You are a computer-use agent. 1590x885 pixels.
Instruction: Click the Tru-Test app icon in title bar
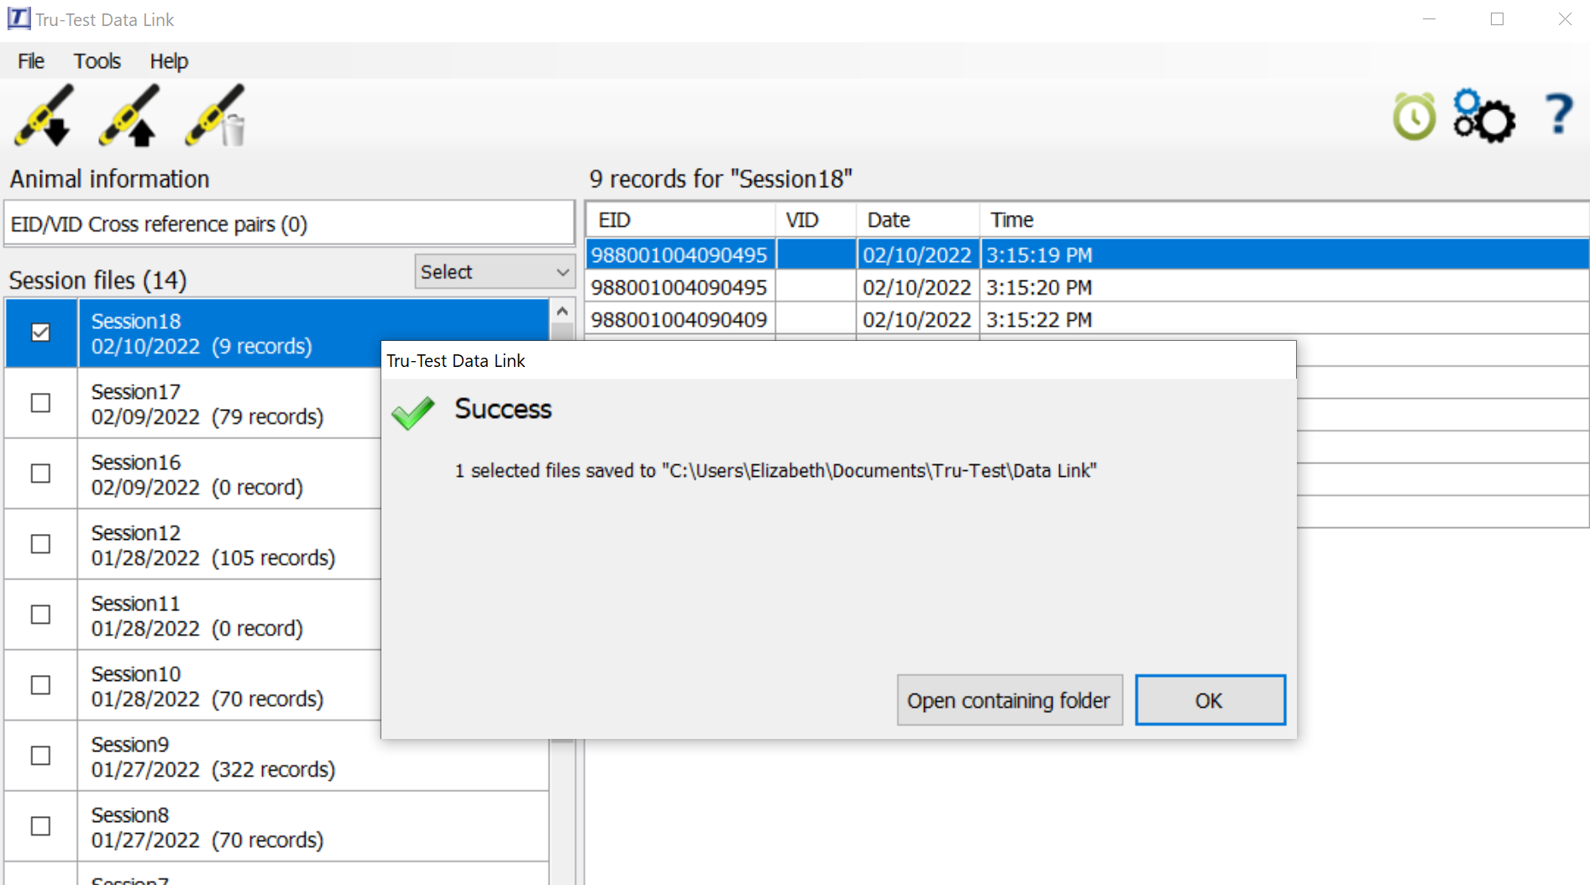click(x=18, y=18)
